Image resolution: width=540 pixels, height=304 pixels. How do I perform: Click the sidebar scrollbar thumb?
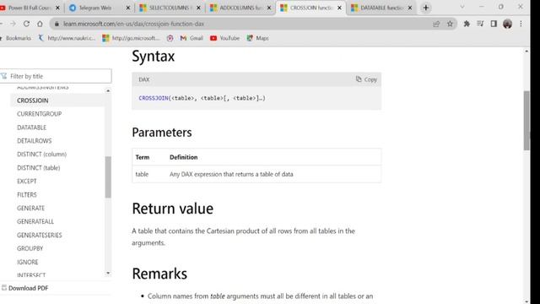point(108,177)
